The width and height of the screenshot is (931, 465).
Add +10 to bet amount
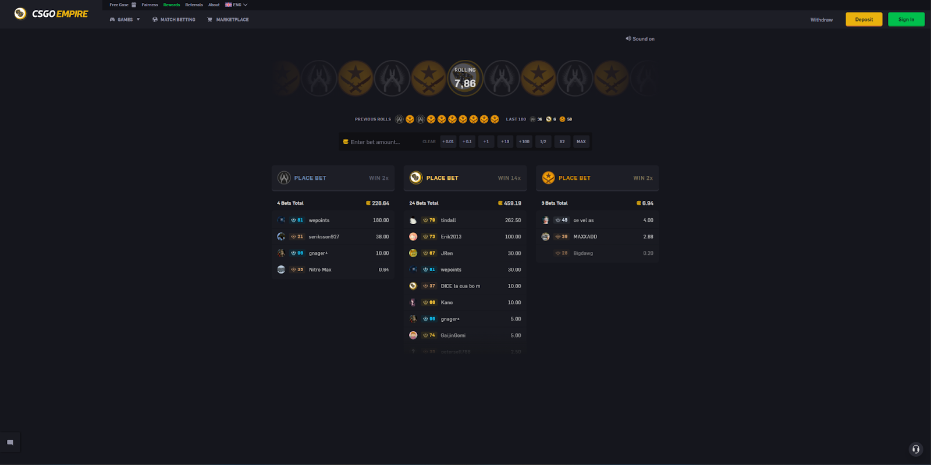pos(505,141)
